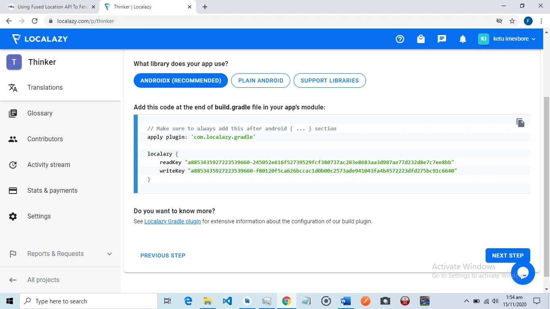The height and width of the screenshot is (309, 550).
Task: Open the Localazy Gradle plugin link
Action: pyautogui.click(x=173, y=221)
